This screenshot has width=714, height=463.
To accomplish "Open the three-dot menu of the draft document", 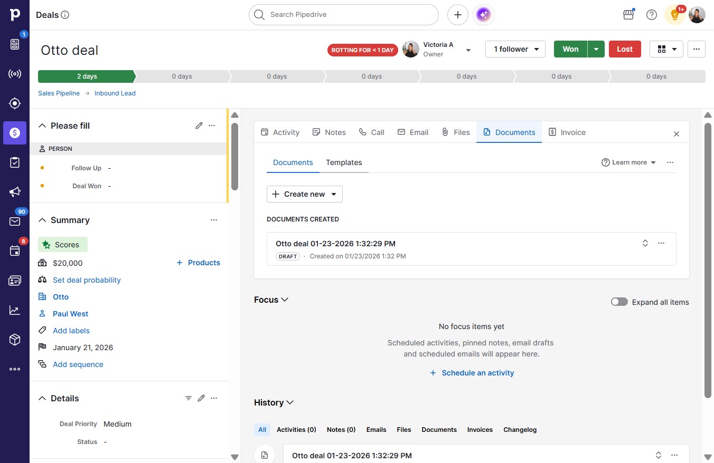I will [x=661, y=243].
